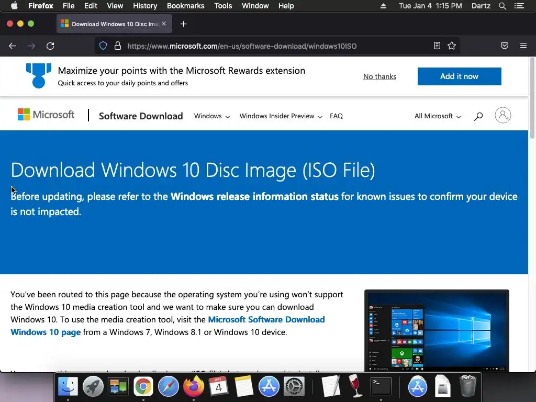The image size is (536, 402).
Task: Click the Windows 10 laptop image
Action: click(437, 331)
